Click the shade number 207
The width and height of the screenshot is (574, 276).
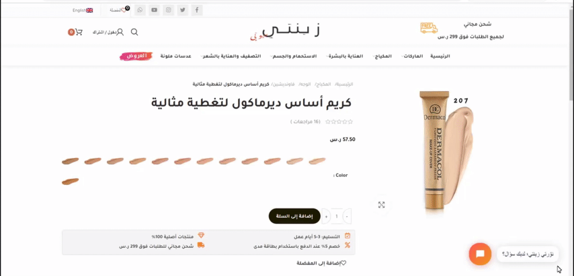pos(461,101)
